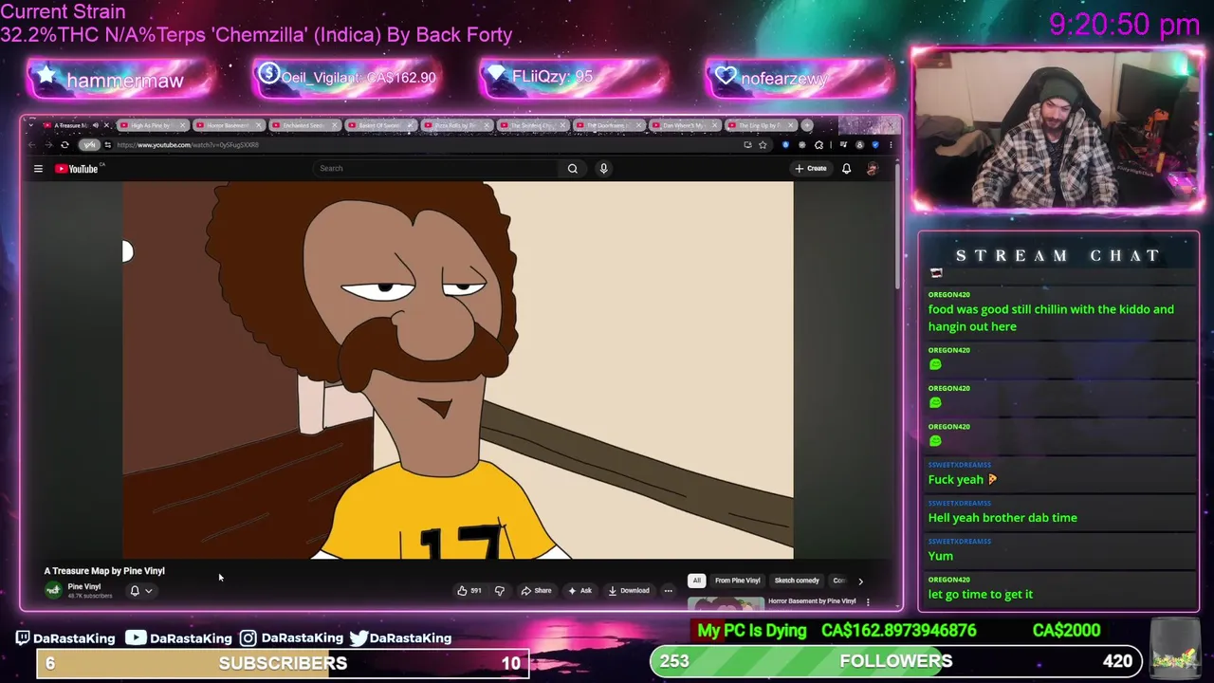Image resolution: width=1214 pixels, height=683 pixels.
Task: Download the video
Action: point(629,591)
